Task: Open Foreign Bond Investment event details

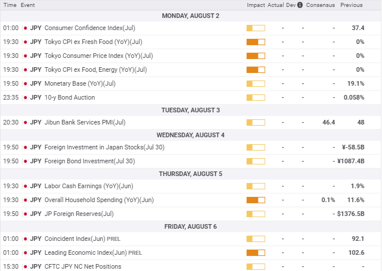Action: [x=90, y=161]
